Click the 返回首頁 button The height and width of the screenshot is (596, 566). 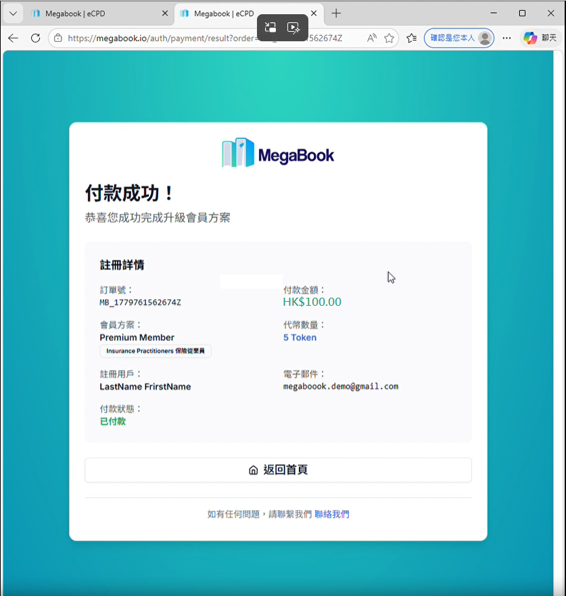coord(278,469)
